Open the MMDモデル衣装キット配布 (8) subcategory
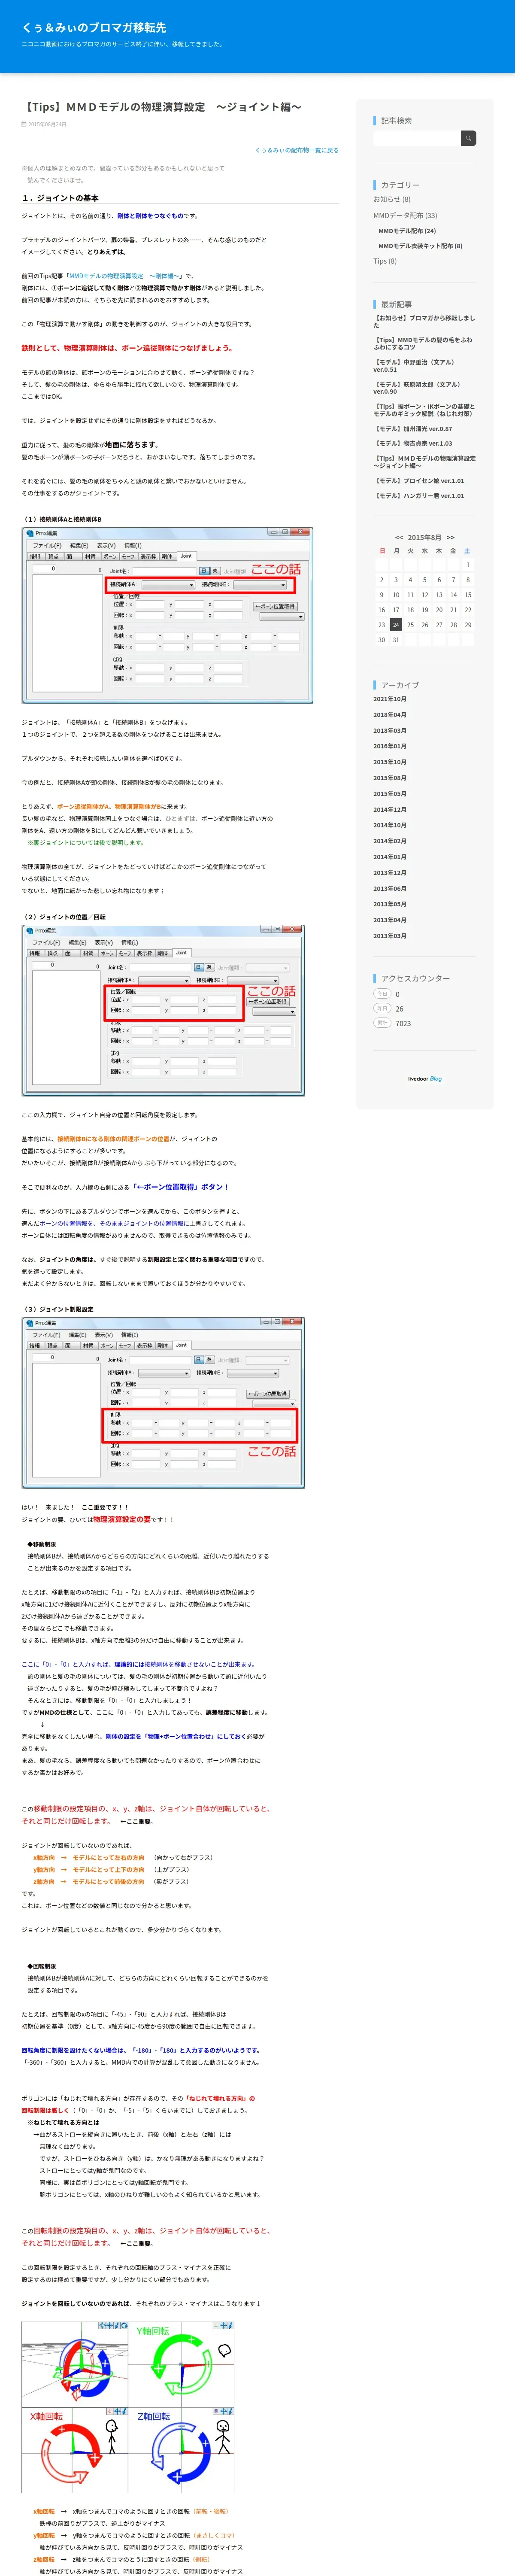The image size is (515, 2576). coord(420,246)
